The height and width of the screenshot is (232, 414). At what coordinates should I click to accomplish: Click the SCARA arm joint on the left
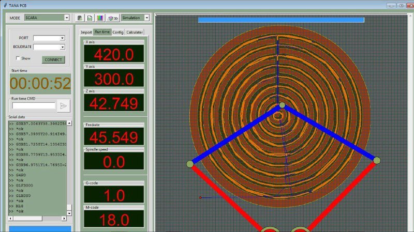pos(190,164)
